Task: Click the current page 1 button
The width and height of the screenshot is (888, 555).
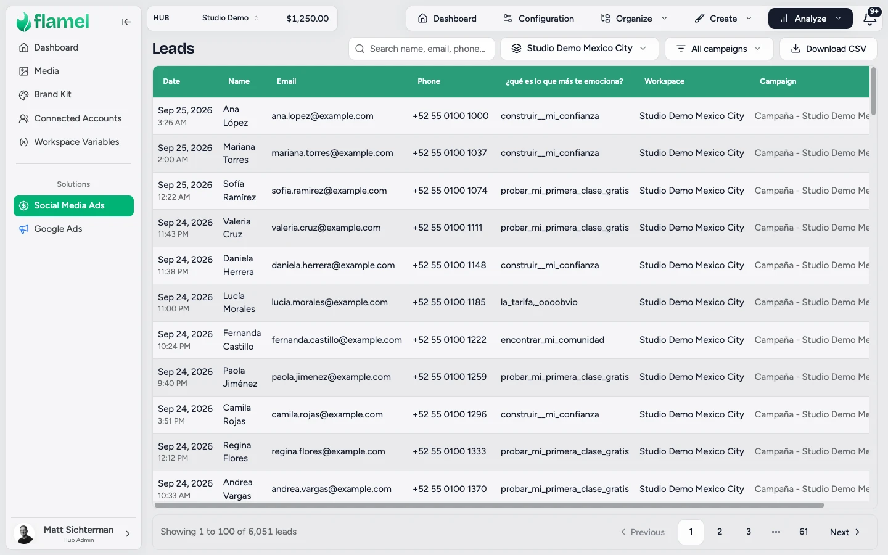Action: click(x=691, y=532)
